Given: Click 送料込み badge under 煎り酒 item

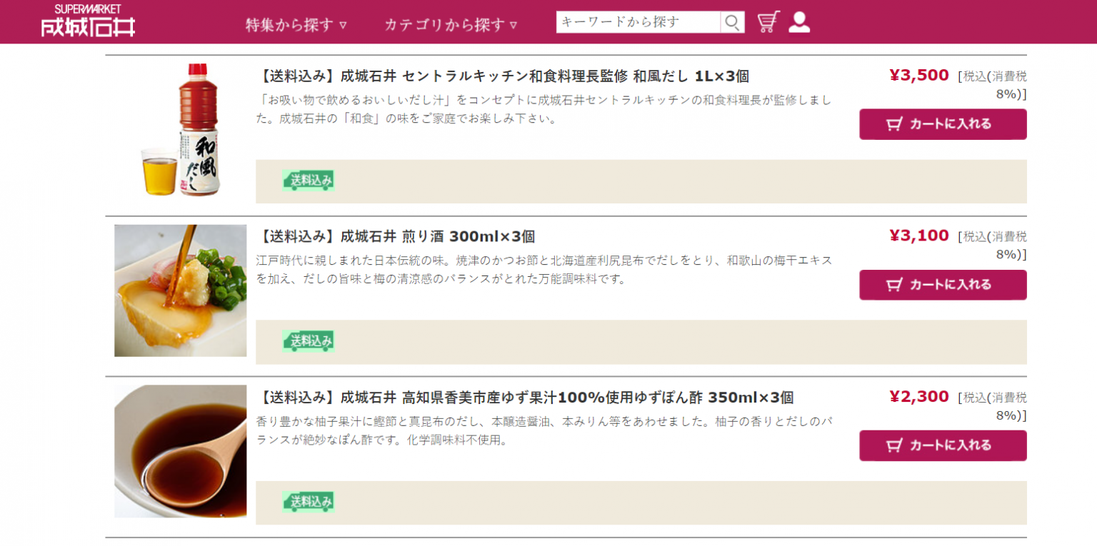Looking at the screenshot, I should click(309, 341).
